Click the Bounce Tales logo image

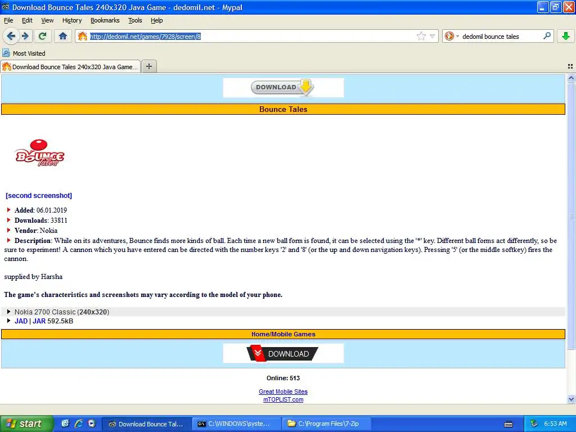pos(40,153)
